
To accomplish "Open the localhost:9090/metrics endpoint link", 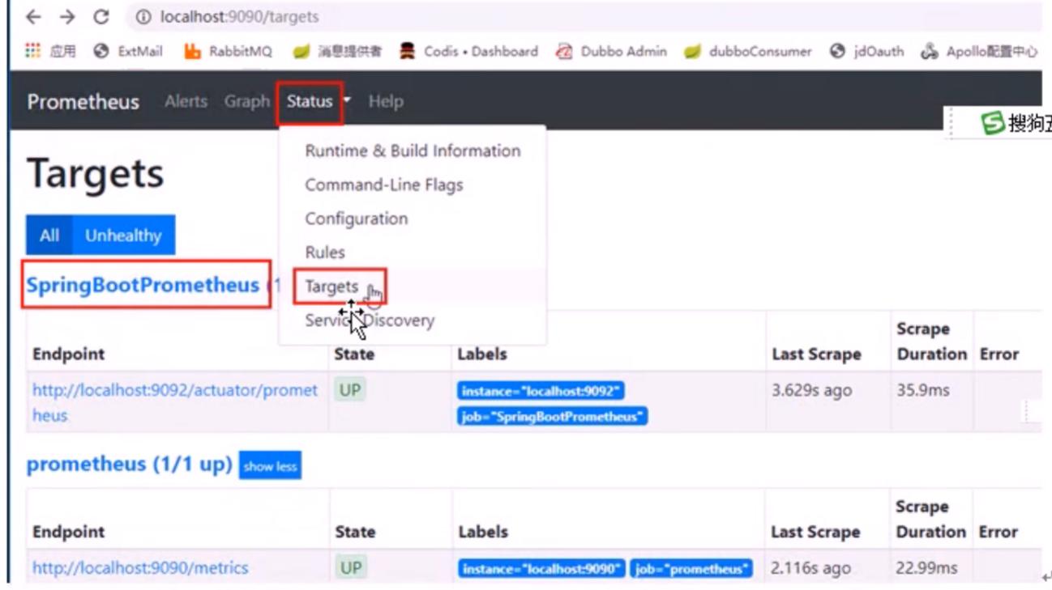I will [x=140, y=568].
